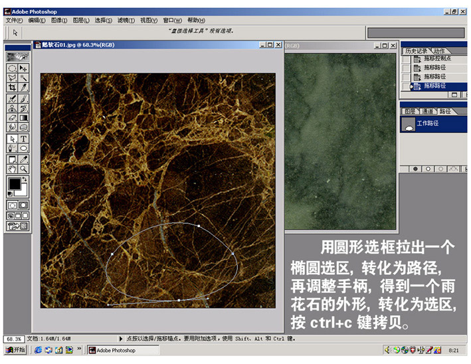Viewport: 471px width, 364px height.
Task: Select the History Brush tool
Action: [23, 108]
